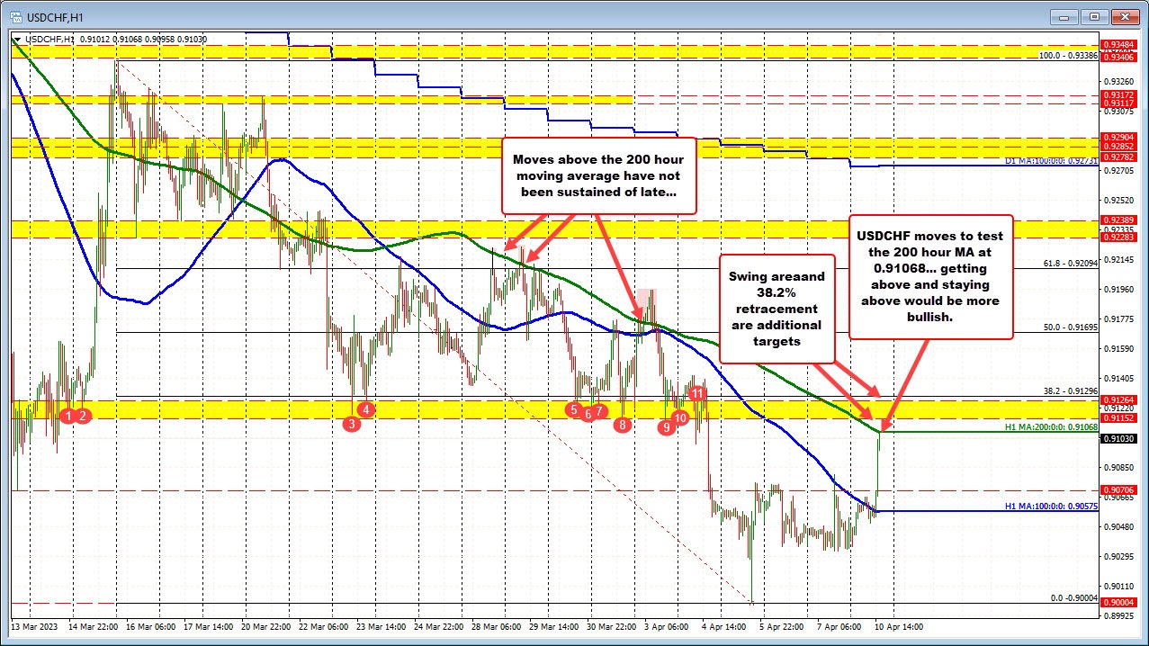Click the 0.90706 red price level tag
This screenshot has width=1149, height=646.
pyautogui.click(x=1125, y=490)
